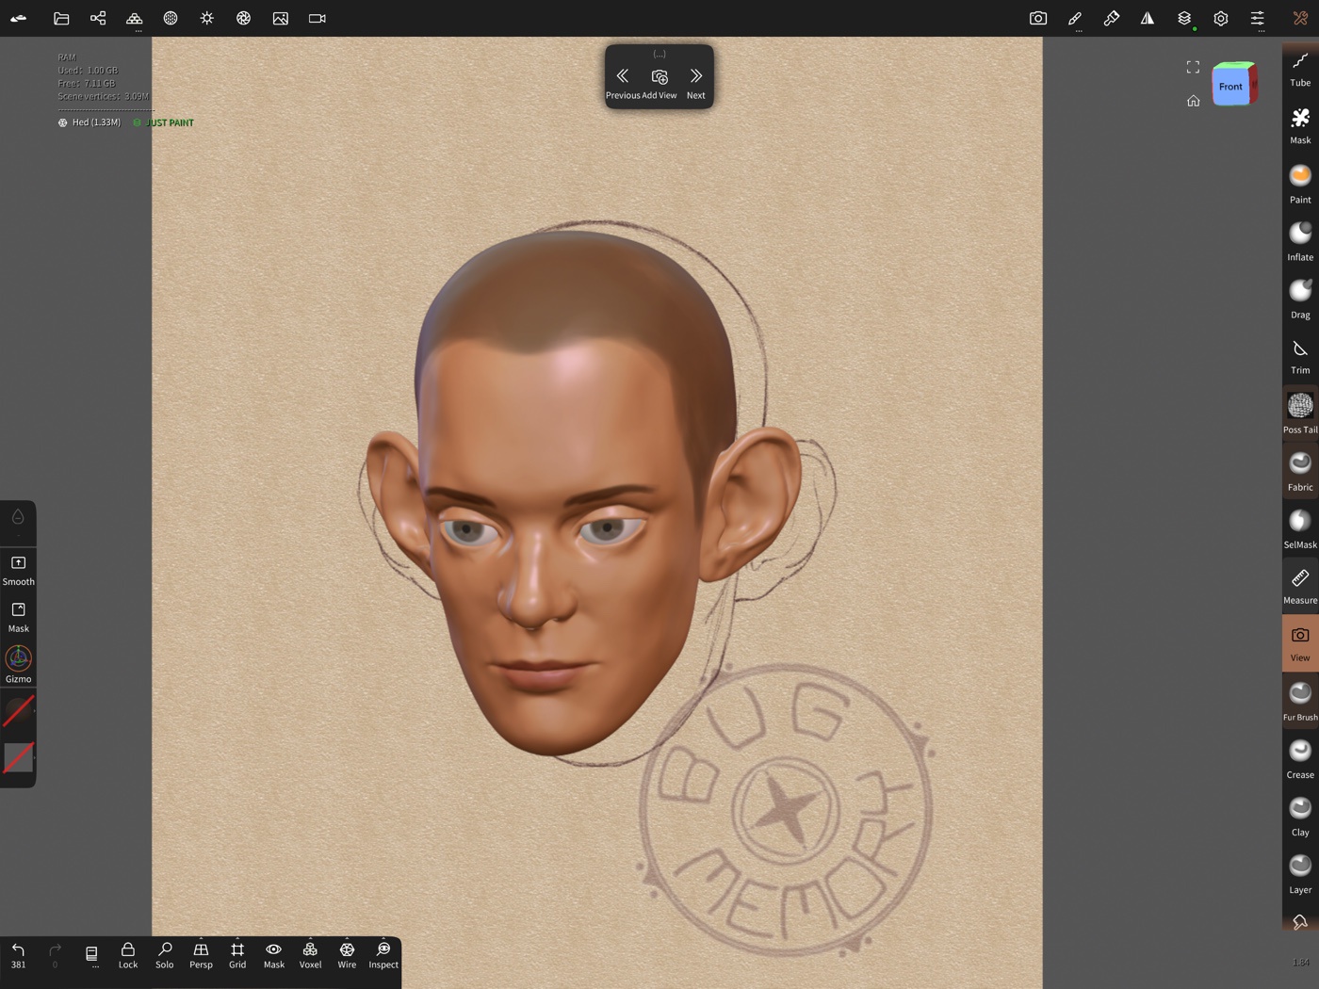Select the Poss Tail brush

tap(1300, 414)
